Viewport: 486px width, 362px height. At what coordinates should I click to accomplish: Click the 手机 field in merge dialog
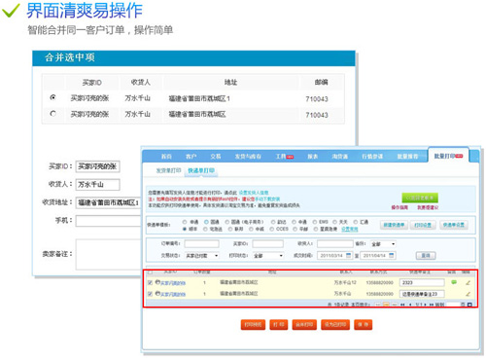(109, 221)
